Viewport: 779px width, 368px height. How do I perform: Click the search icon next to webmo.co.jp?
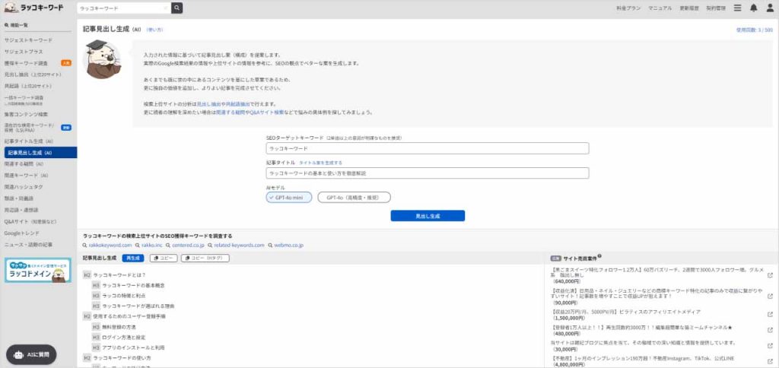click(x=270, y=246)
